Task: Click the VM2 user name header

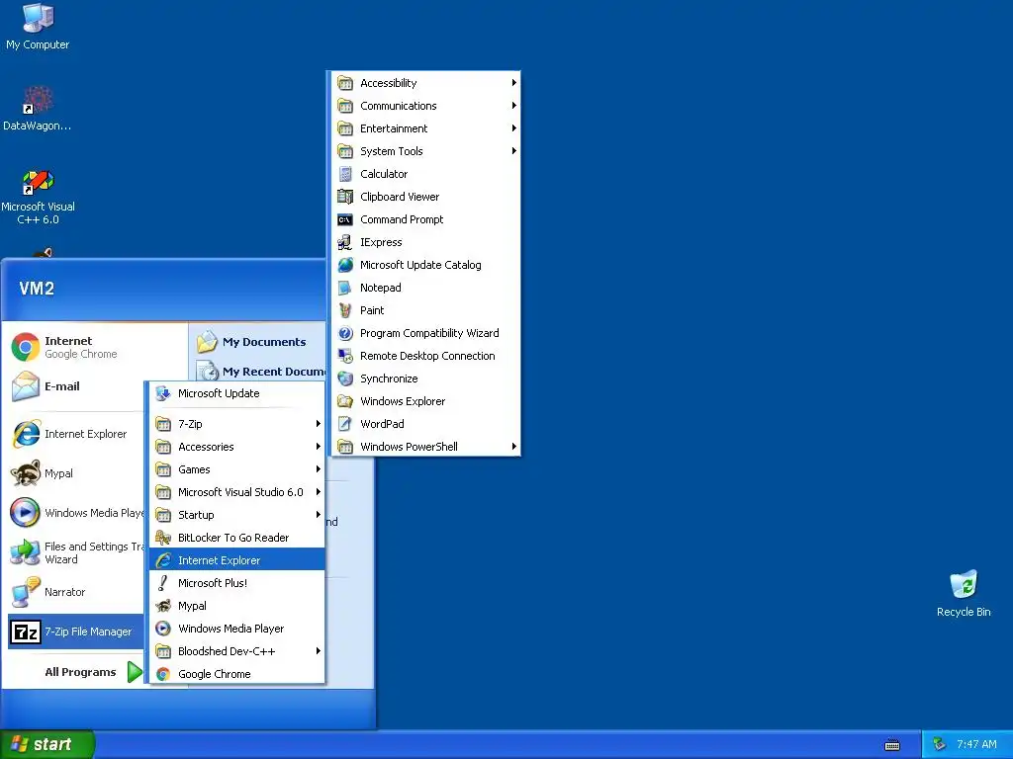Action: [37, 288]
